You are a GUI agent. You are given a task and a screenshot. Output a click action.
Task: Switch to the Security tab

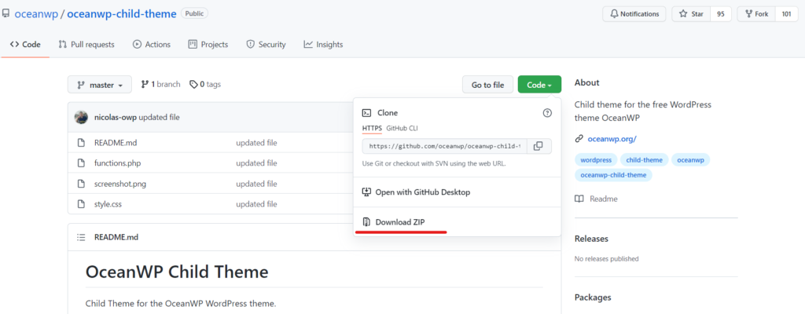pos(266,45)
